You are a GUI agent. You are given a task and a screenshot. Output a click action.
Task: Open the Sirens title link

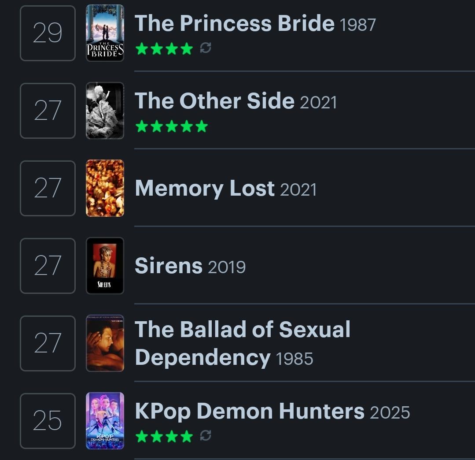pos(168,266)
